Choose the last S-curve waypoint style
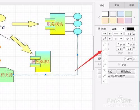 click(105, 81)
